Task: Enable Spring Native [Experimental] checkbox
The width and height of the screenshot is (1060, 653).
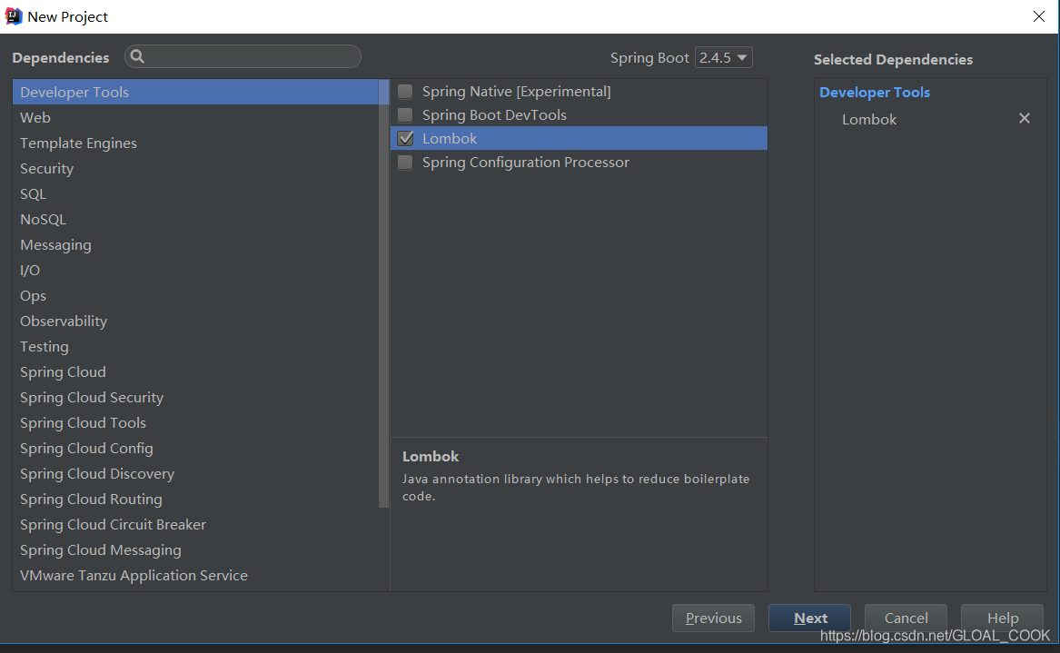Action: [405, 91]
